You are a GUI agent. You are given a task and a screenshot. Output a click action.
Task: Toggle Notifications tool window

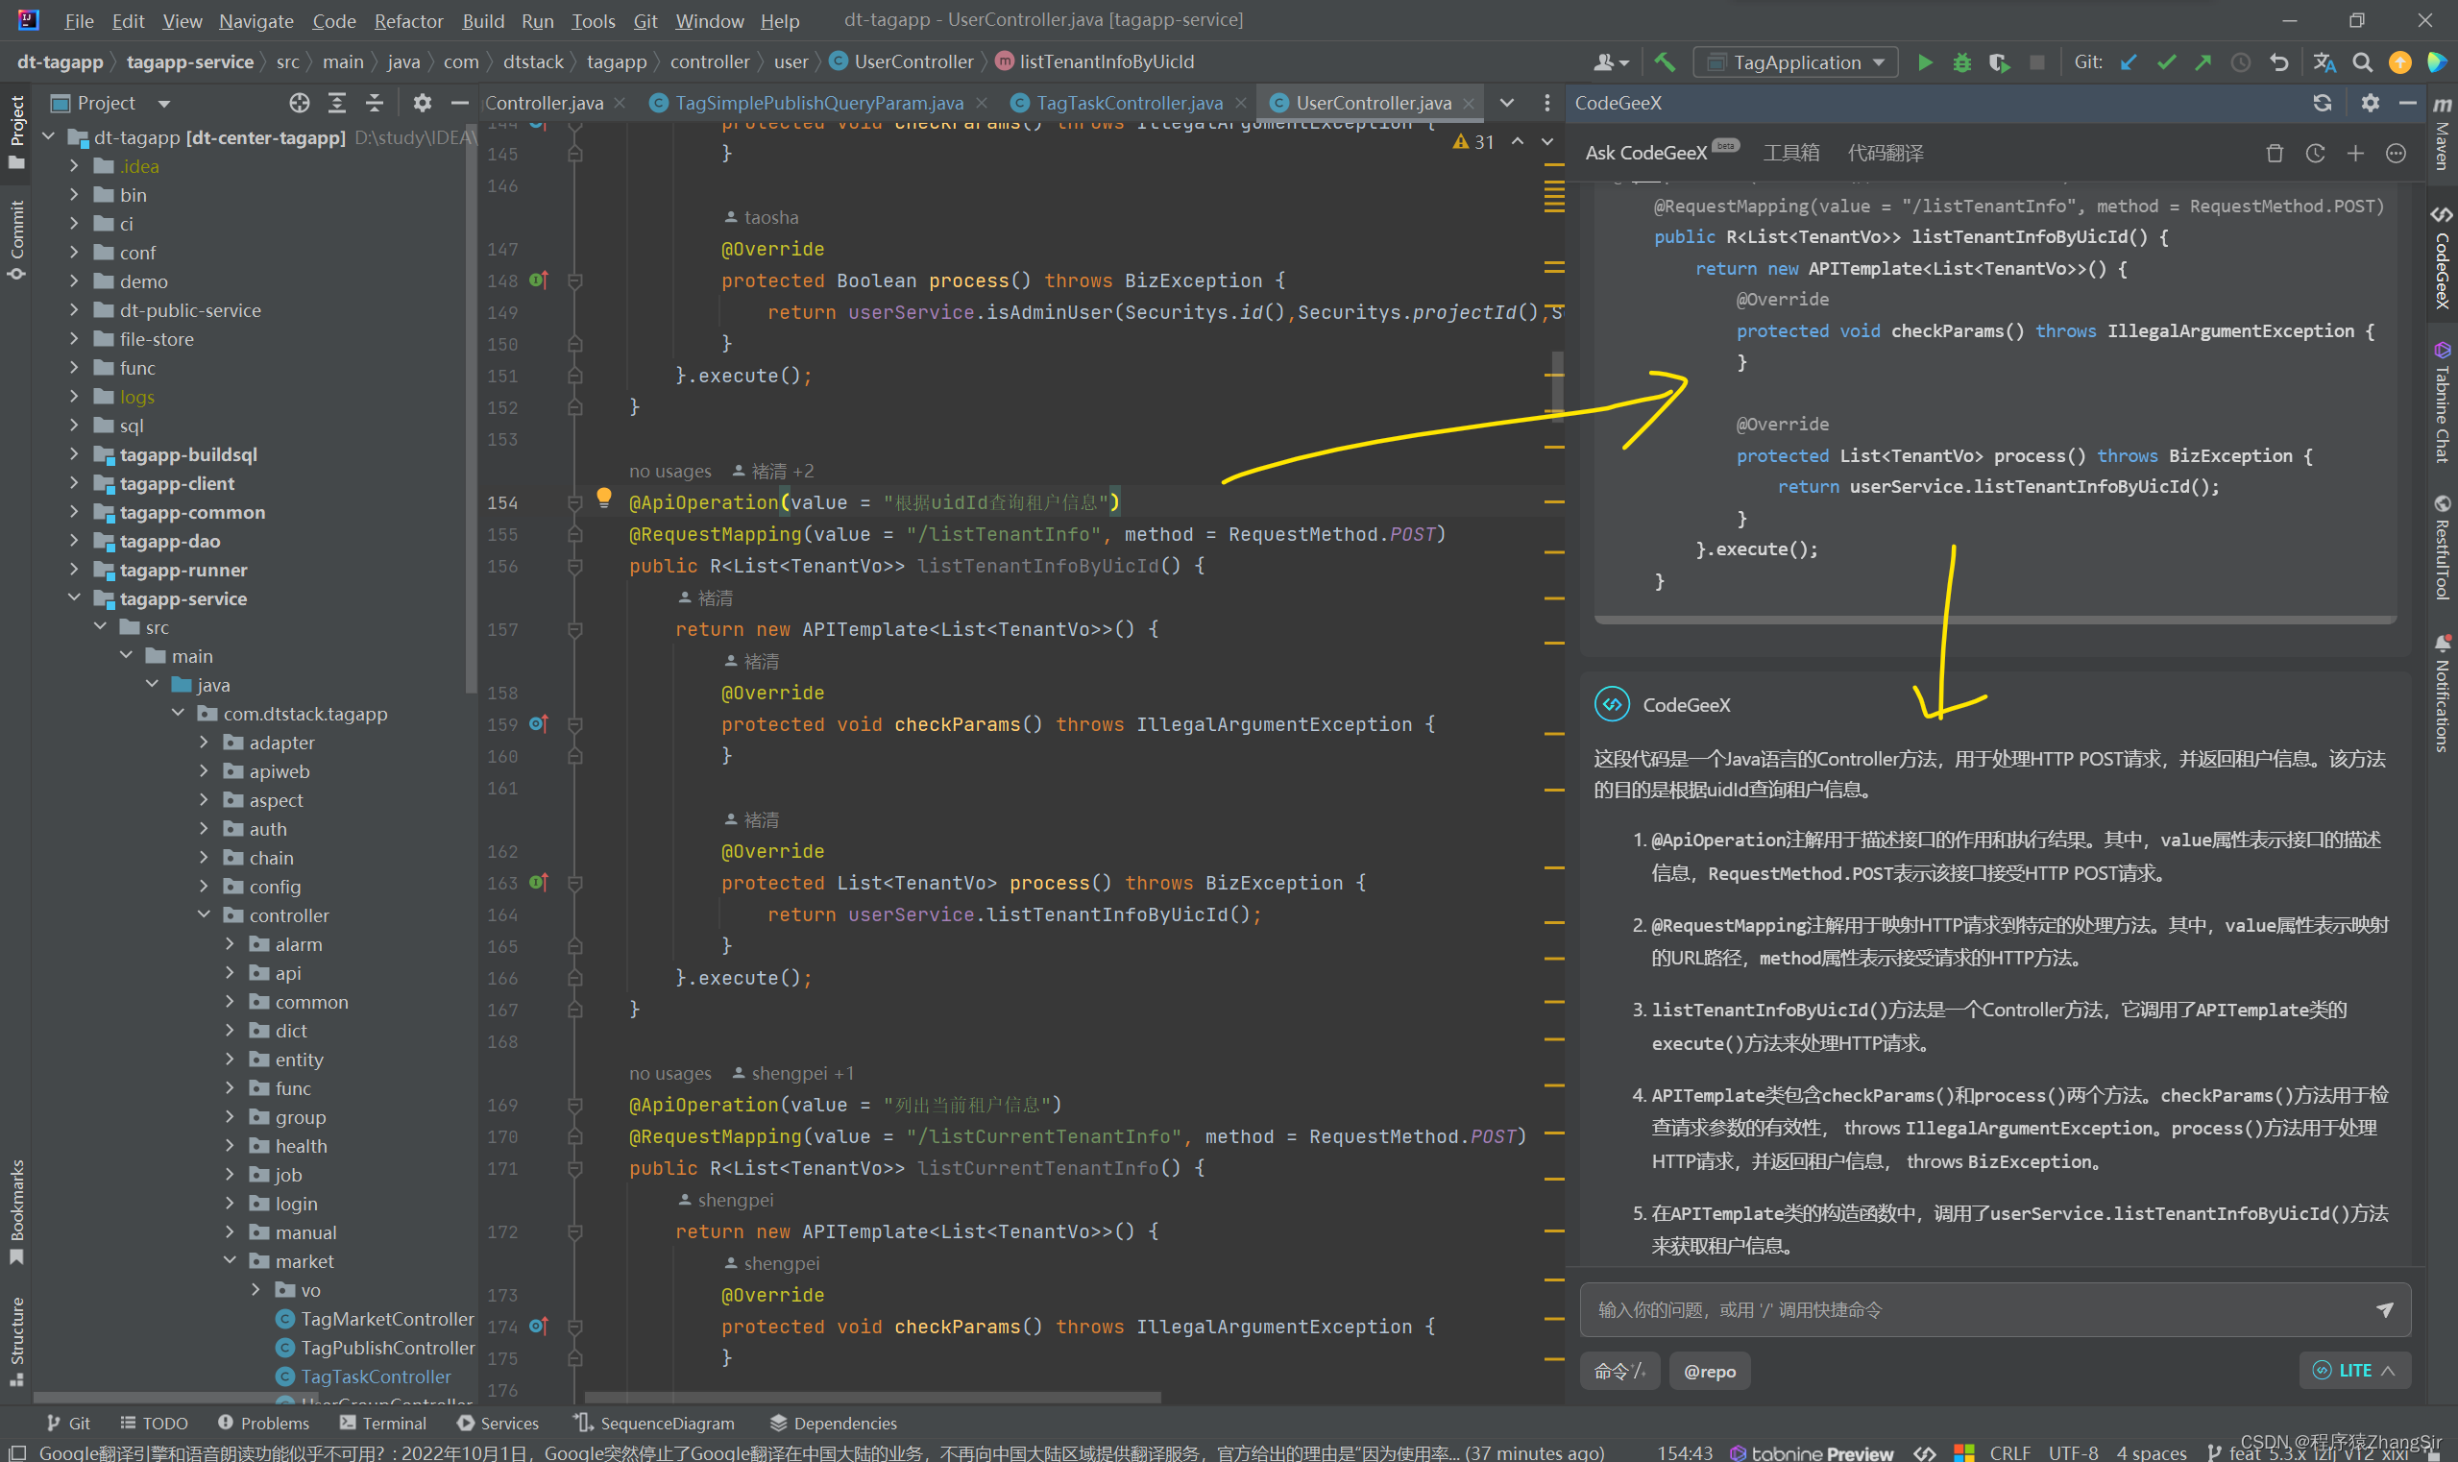2443,694
